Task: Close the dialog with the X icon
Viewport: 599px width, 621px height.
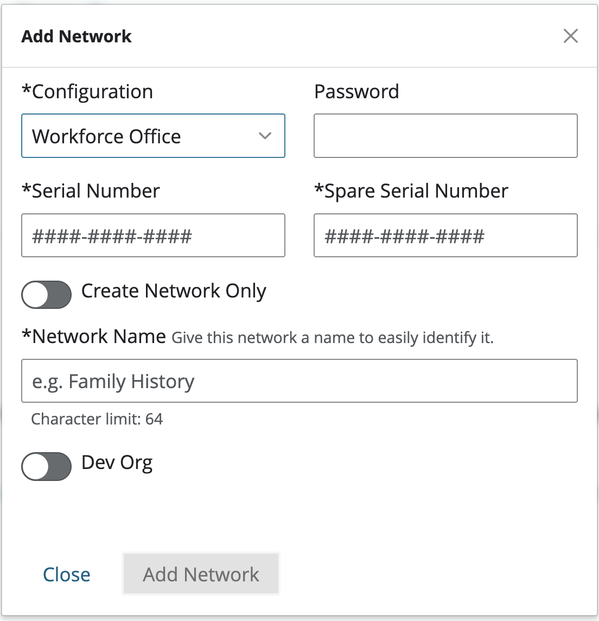Action: (x=570, y=36)
